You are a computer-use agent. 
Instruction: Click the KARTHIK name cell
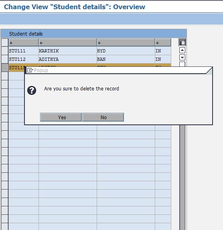[68, 51]
